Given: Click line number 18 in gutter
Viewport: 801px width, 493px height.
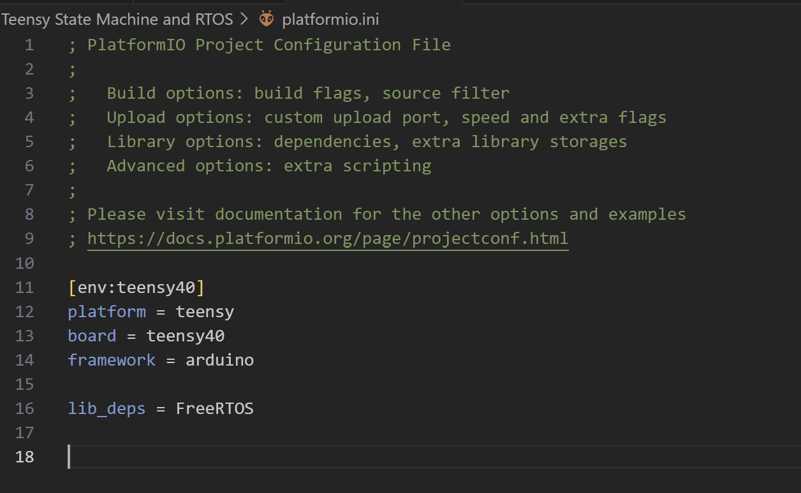Looking at the screenshot, I should (x=24, y=457).
